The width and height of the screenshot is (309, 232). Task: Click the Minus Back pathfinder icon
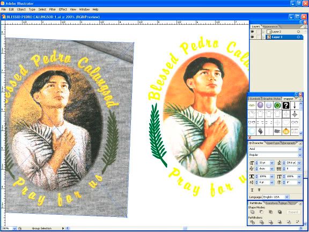tap(298, 222)
